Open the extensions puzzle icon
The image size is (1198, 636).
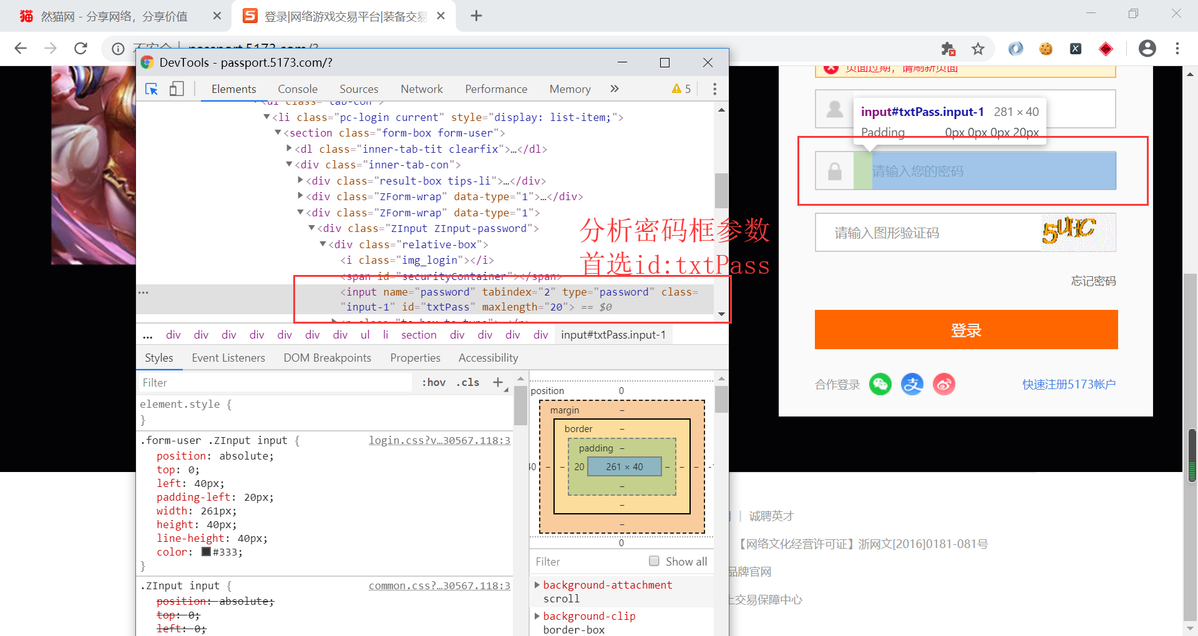pos(948,49)
